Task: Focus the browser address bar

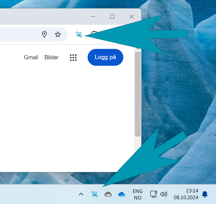Action: [17, 35]
